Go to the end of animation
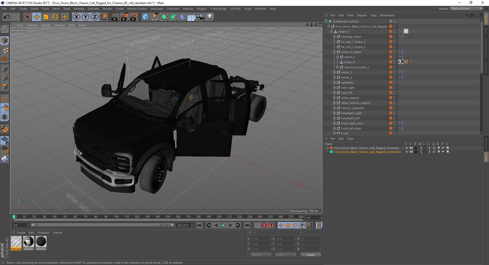This screenshot has height=265, width=489. (x=247, y=225)
